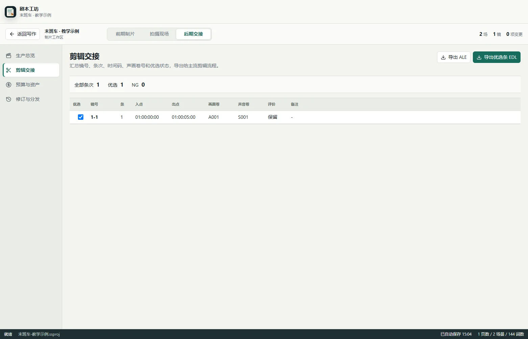
Task: Click the 评价 column header
Action: coord(272,104)
